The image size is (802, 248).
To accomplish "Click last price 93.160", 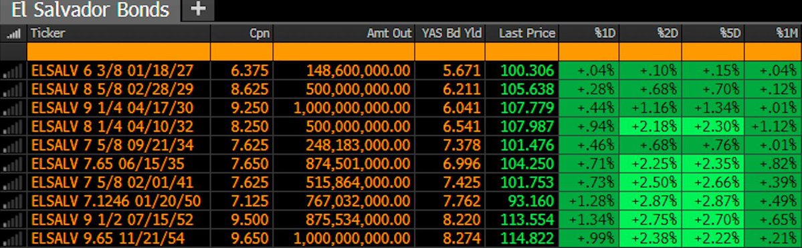I will click(532, 201).
